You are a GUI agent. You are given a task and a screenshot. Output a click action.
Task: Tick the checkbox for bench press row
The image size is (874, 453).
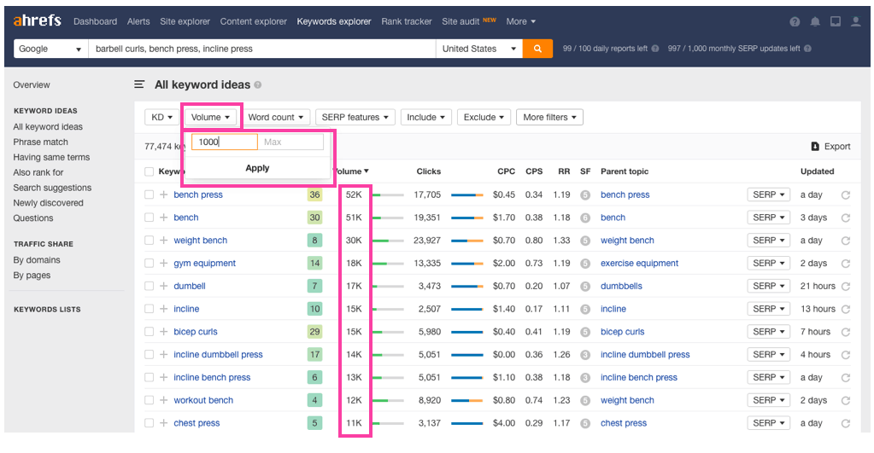pyautogui.click(x=149, y=195)
